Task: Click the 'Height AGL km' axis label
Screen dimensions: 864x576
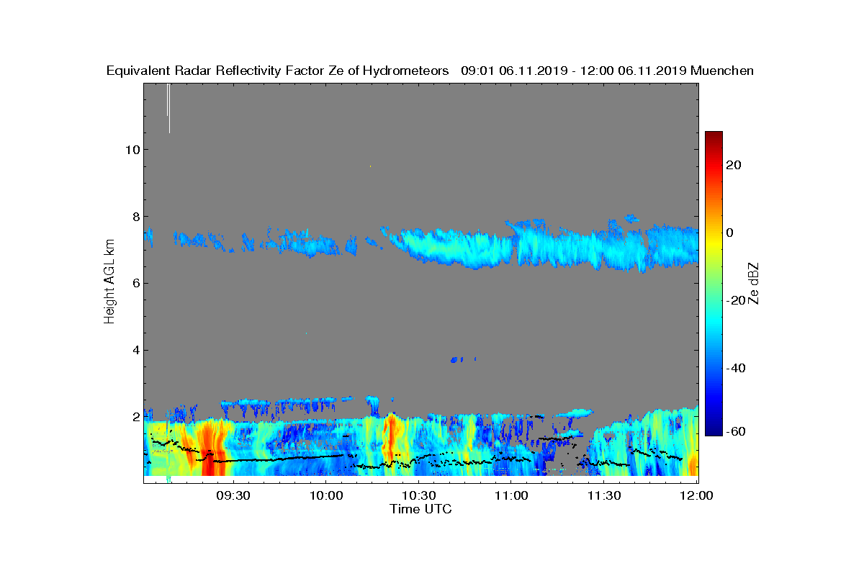Action: click(110, 282)
